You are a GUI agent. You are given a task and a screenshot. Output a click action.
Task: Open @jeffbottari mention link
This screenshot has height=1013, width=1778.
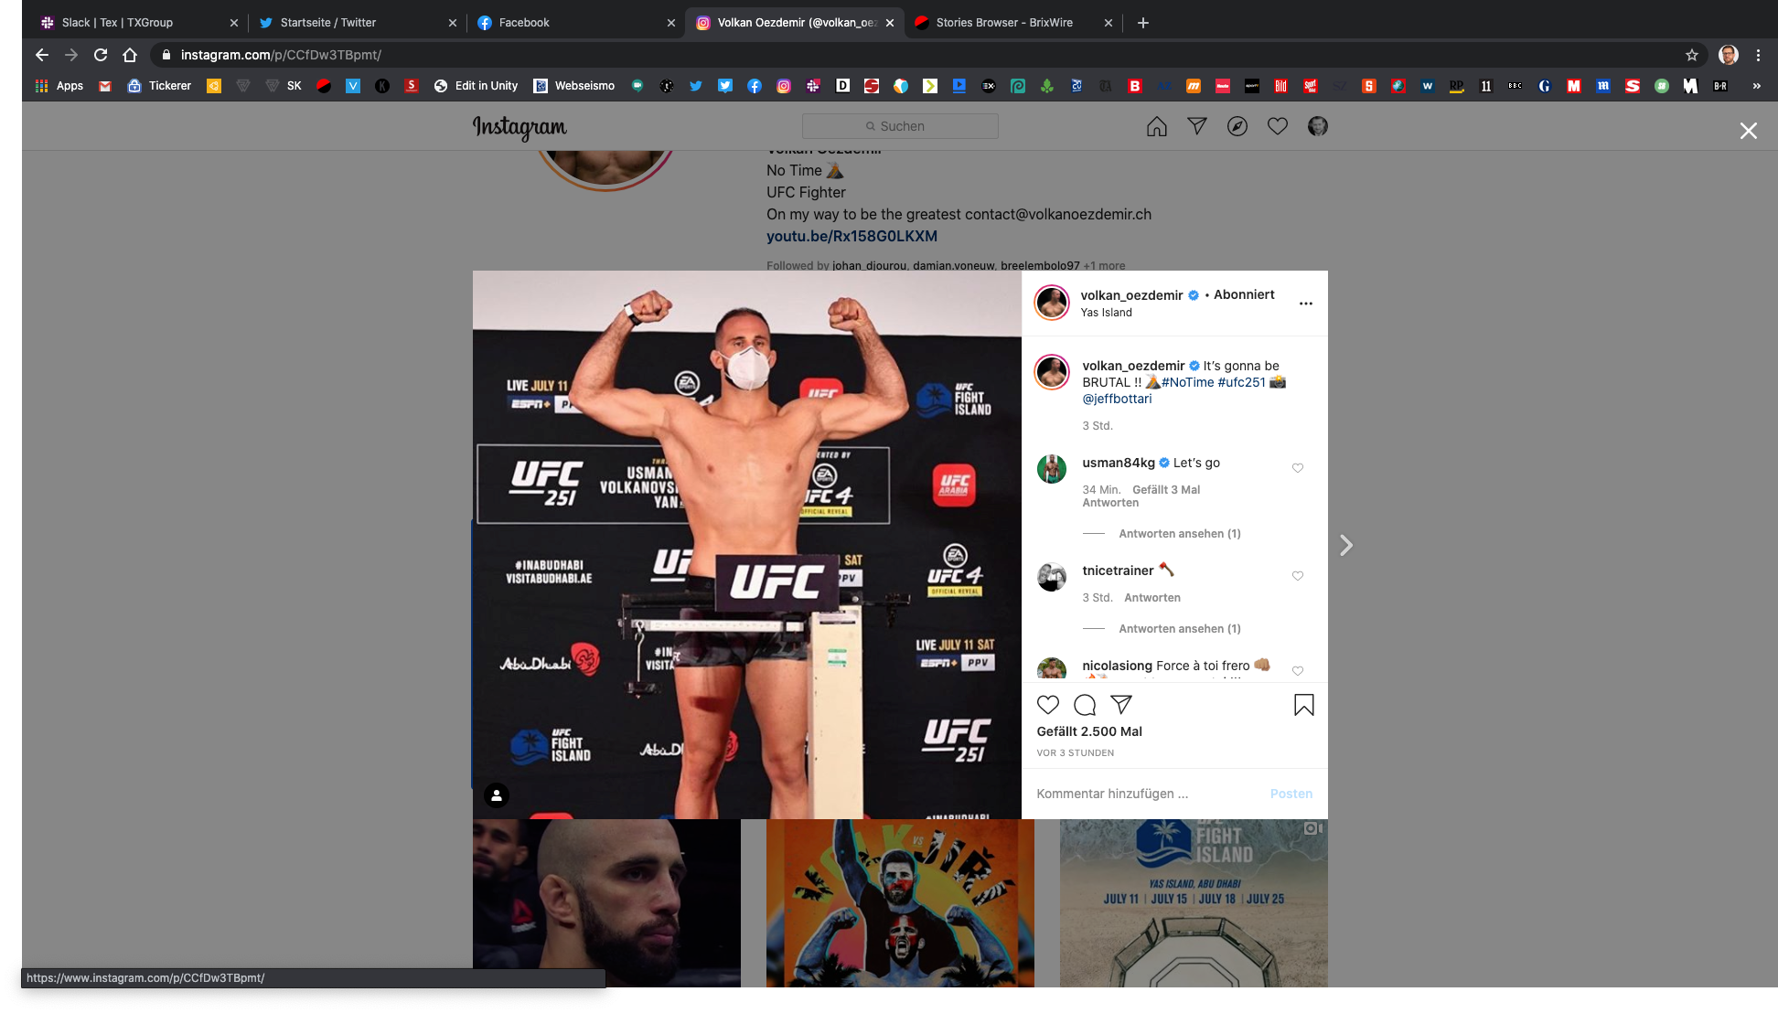(1117, 399)
